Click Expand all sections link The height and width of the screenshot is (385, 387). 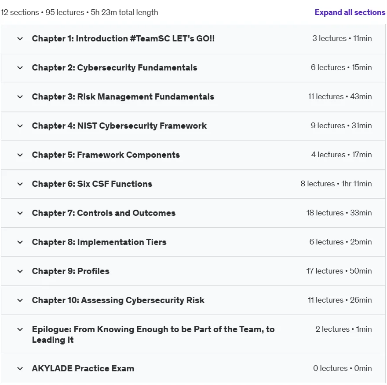pos(350,12)
